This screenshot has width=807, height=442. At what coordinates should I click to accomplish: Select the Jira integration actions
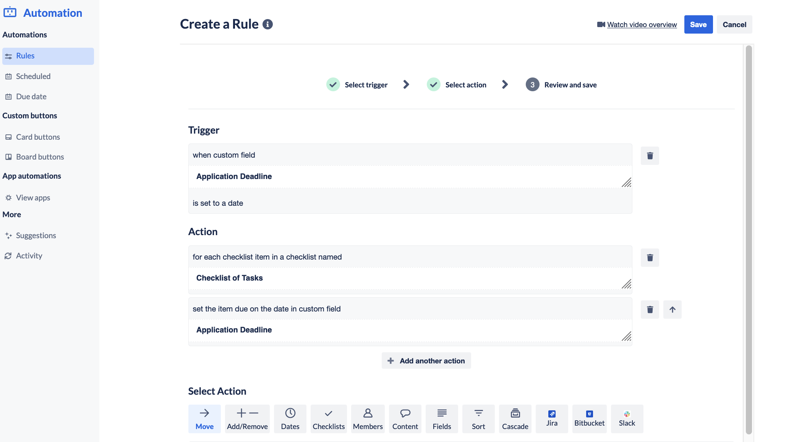click(x=552, y=419)
